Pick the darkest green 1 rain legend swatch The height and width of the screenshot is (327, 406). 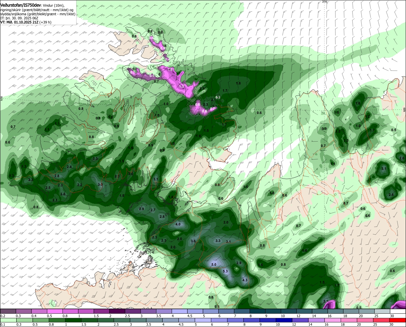point(73,320)
